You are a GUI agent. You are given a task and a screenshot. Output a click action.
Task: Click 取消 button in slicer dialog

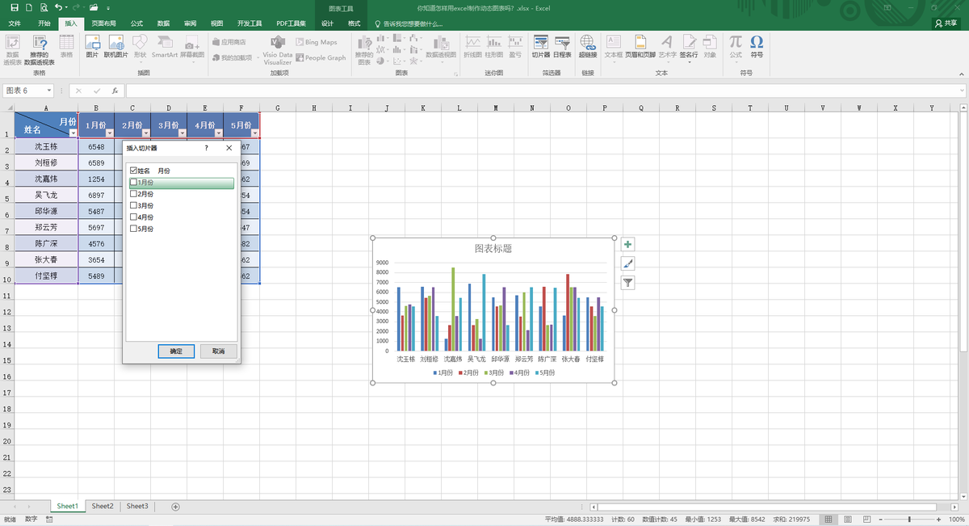(218, 351)
